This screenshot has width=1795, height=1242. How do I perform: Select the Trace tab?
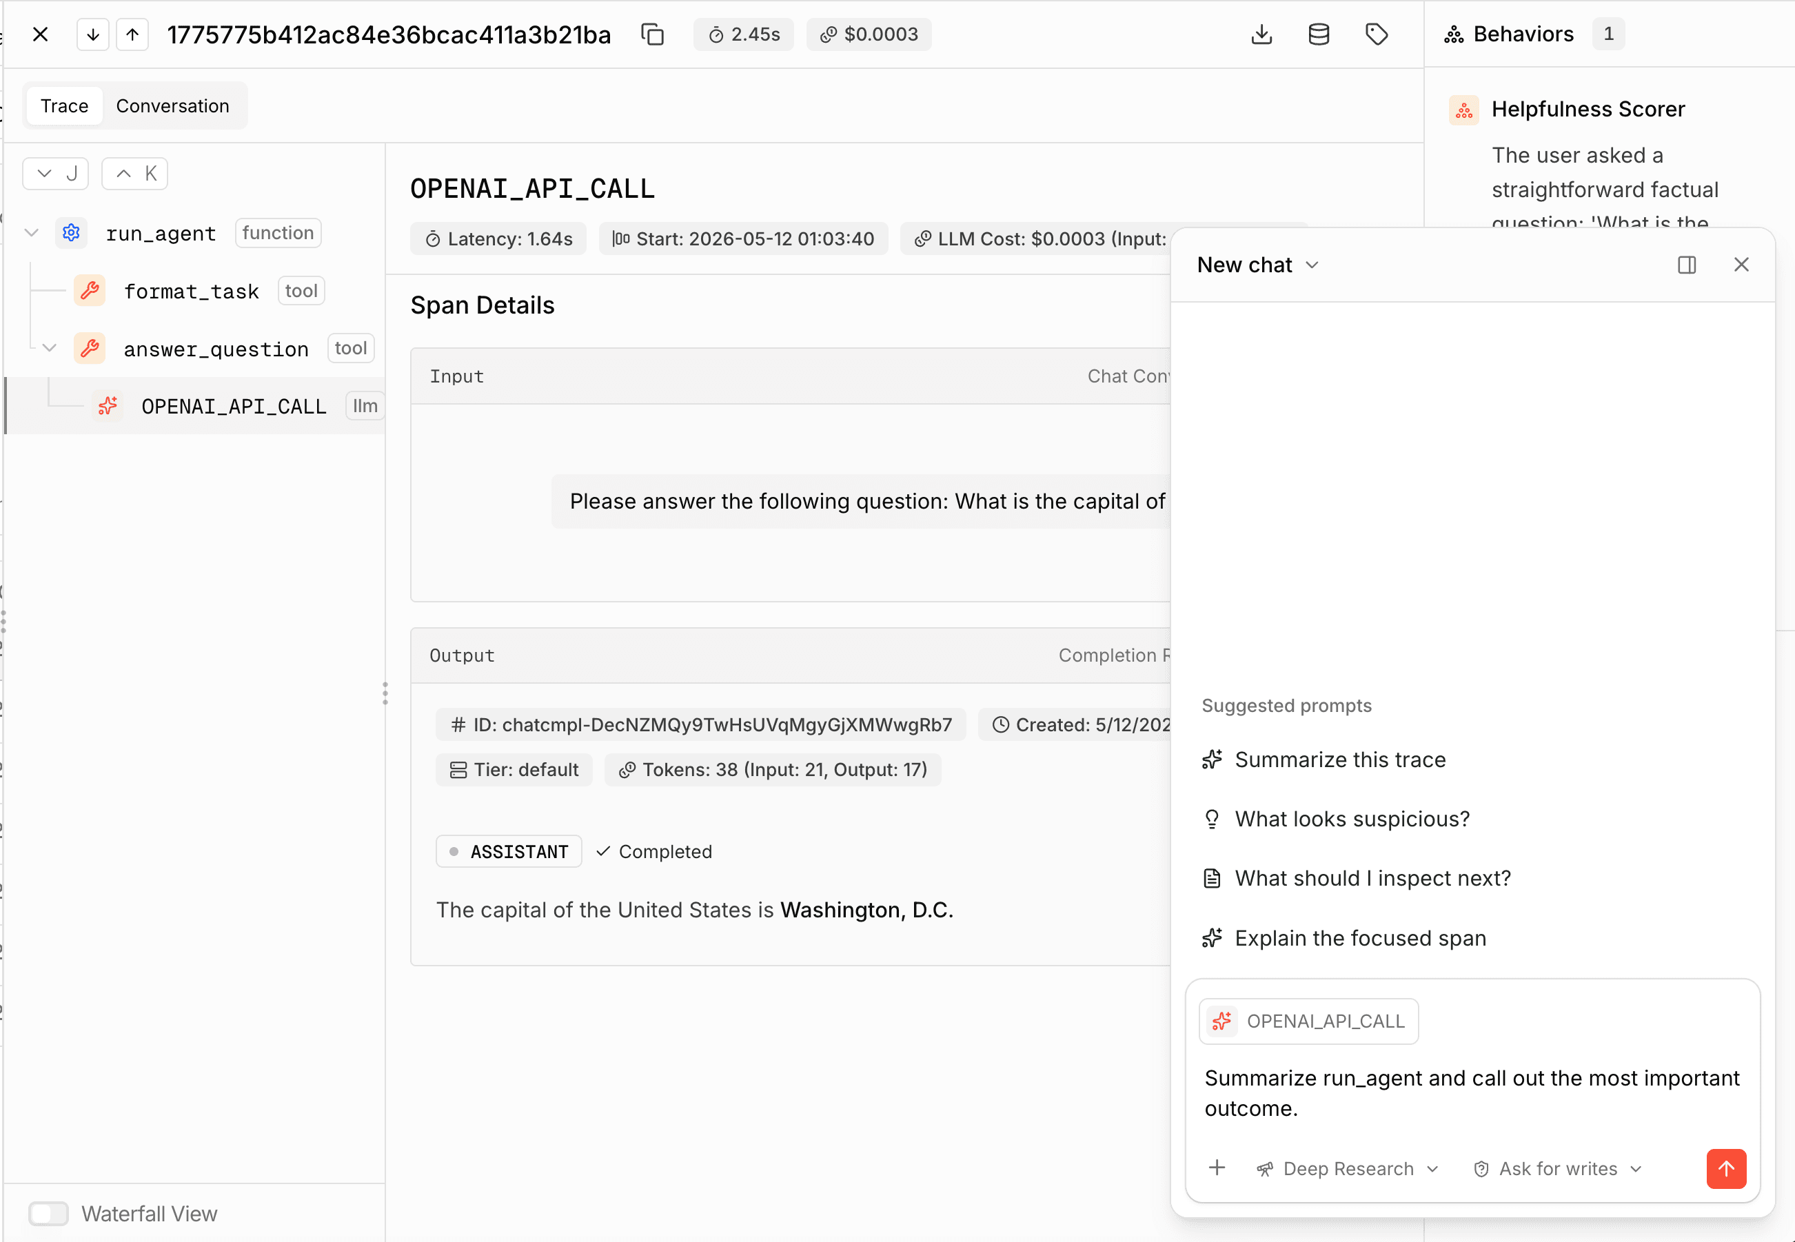tap(65, 106)
